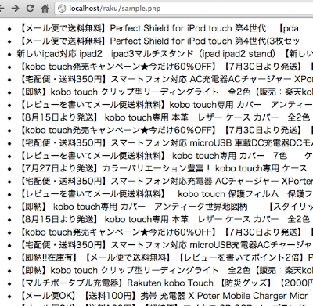Select the 【メール便OK】【送料100円】携帯 充電器 row
The image size is (313, 306).
pos(164,296)
